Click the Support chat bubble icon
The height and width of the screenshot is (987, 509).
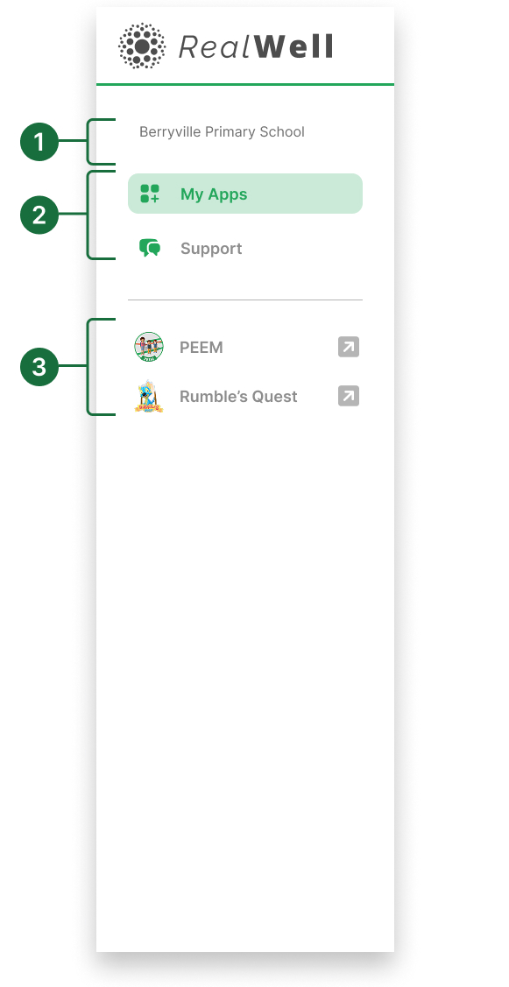[150, 248]
